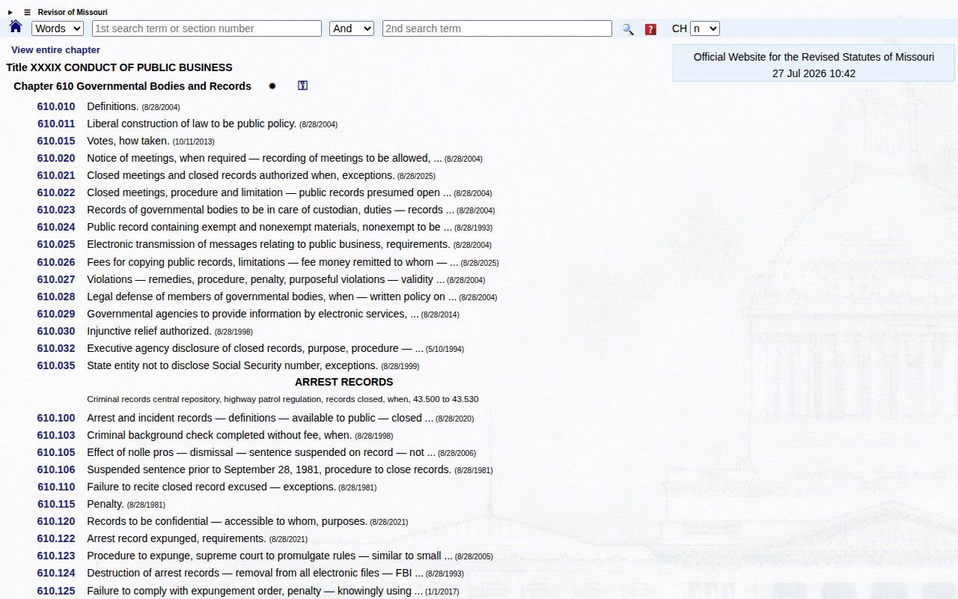Image resolution: width=958 pixels, height=599 pixels.
Task: Open section 610.011 link
Action: (x=56, y=124)
